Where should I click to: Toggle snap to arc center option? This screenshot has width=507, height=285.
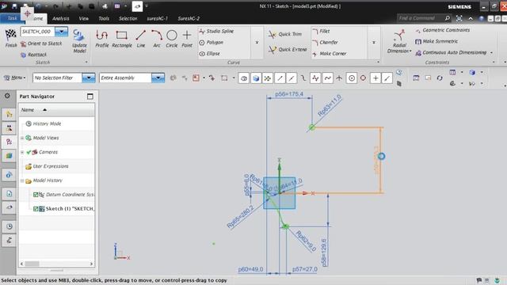click(x=352, y=78)
